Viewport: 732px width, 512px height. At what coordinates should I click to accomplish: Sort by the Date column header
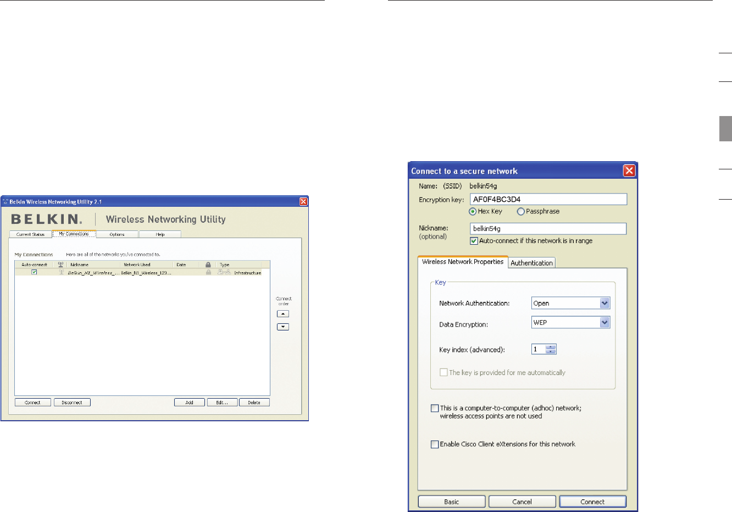[187, 265]
